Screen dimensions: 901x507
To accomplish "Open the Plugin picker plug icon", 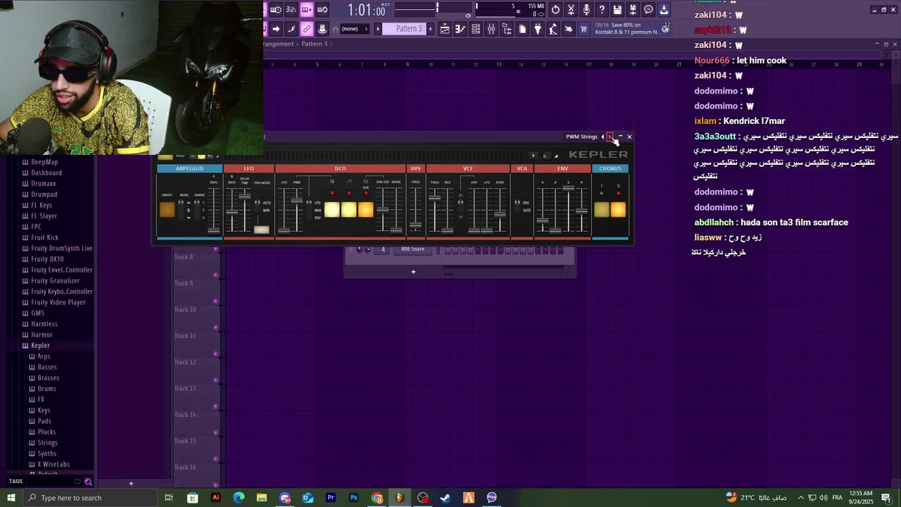I will [538, 29].
